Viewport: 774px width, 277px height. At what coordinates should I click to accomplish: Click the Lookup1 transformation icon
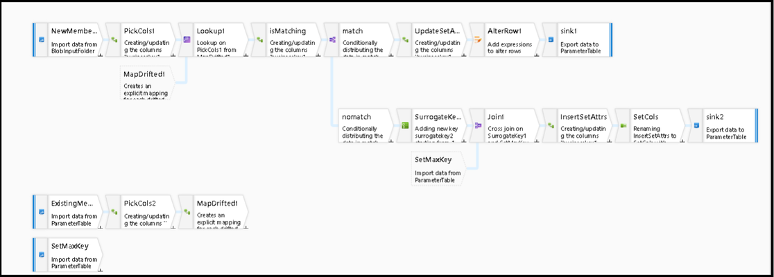coord(187,40)
